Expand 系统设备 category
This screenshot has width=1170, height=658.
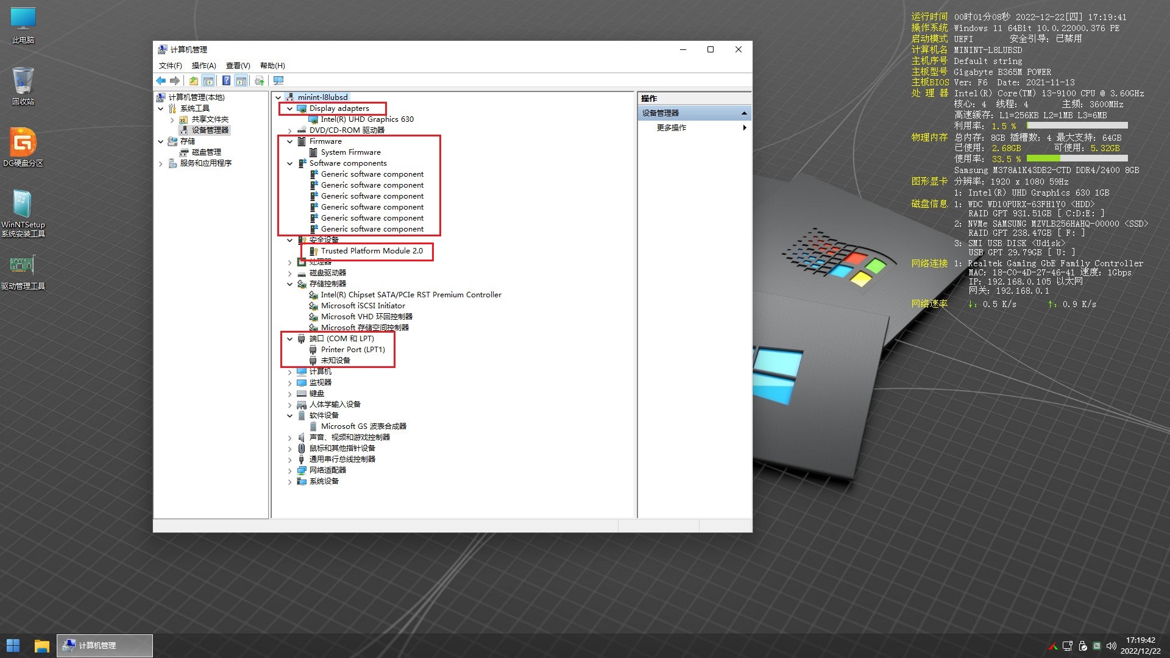pyautogui.click(x=290, y=481)
